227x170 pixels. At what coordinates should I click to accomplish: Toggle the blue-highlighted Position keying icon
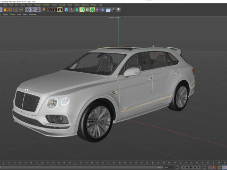pyautogui.click(x=223, y=167)
